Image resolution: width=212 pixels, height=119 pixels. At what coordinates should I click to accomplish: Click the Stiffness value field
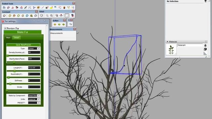click(x=34, y=81)
